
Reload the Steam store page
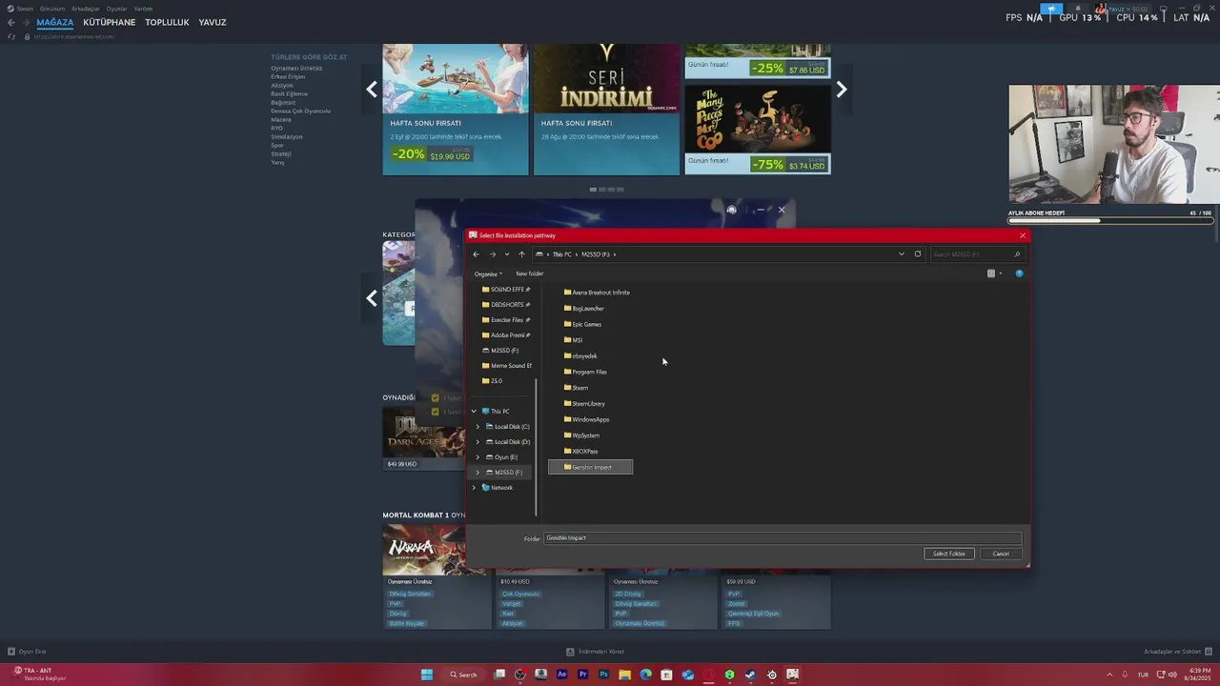pos(11,36)
